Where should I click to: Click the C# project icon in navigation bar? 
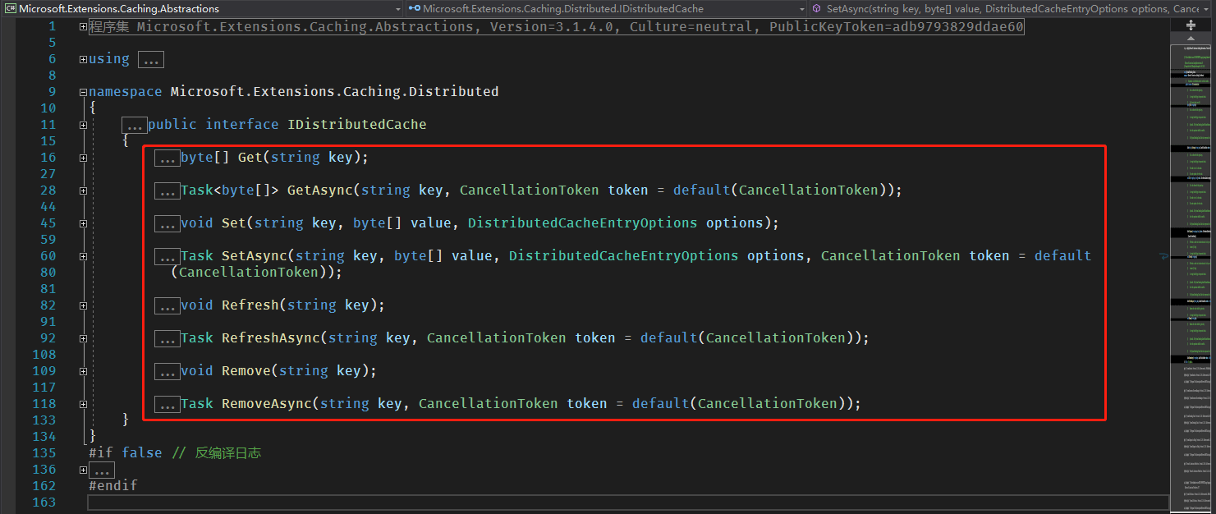coord(11,9)
